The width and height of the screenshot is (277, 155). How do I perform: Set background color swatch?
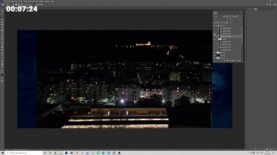[x=3, y=76]
